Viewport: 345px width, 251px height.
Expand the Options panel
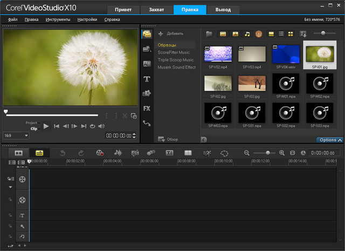(329, 140)
